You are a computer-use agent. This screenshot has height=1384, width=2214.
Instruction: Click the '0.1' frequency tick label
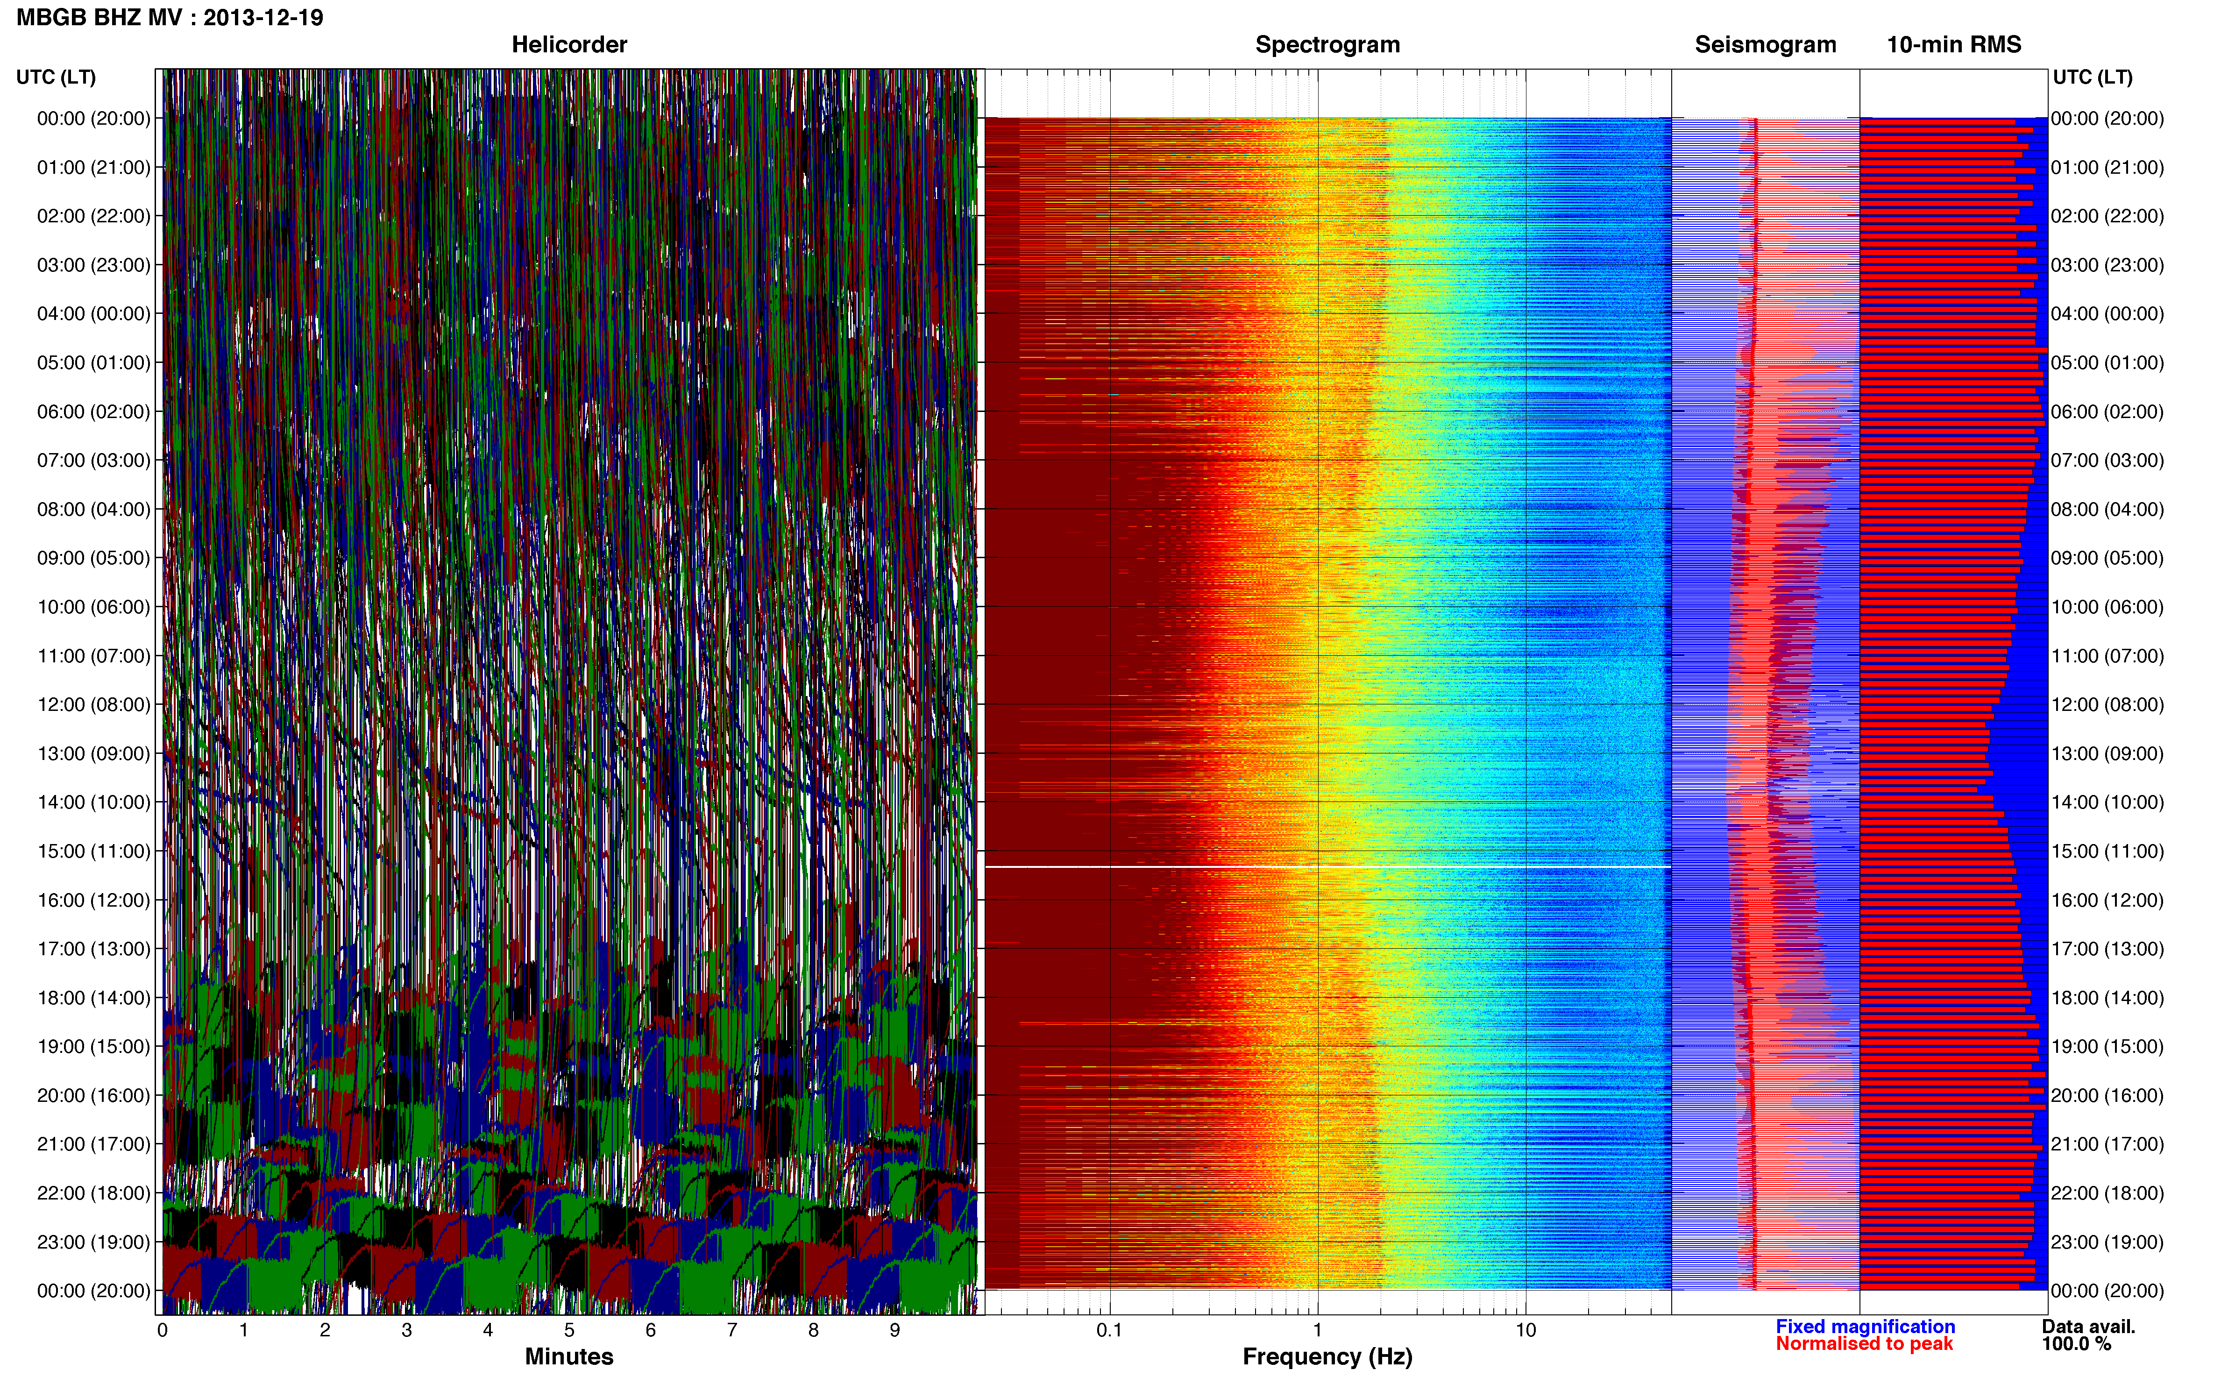(1109, 1330)
